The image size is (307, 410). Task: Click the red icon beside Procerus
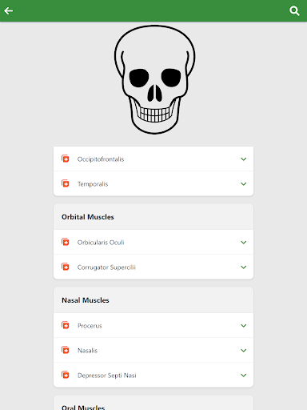point(66,325)
